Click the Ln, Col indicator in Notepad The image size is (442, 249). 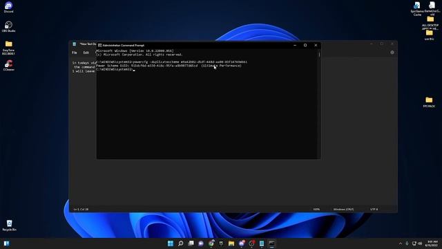[81, 209]
